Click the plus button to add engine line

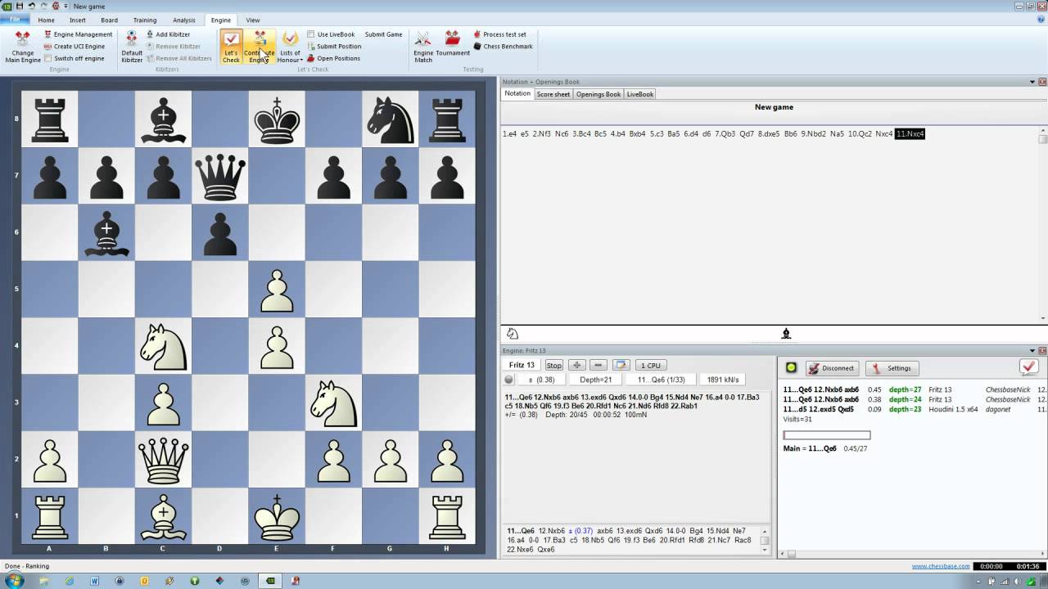[x=576, y=366]
